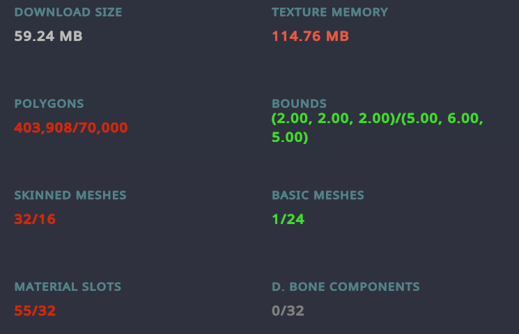Screen dimensions: 519x334
Task: Select the first line of green bounds values
Action: click(378, 118)
